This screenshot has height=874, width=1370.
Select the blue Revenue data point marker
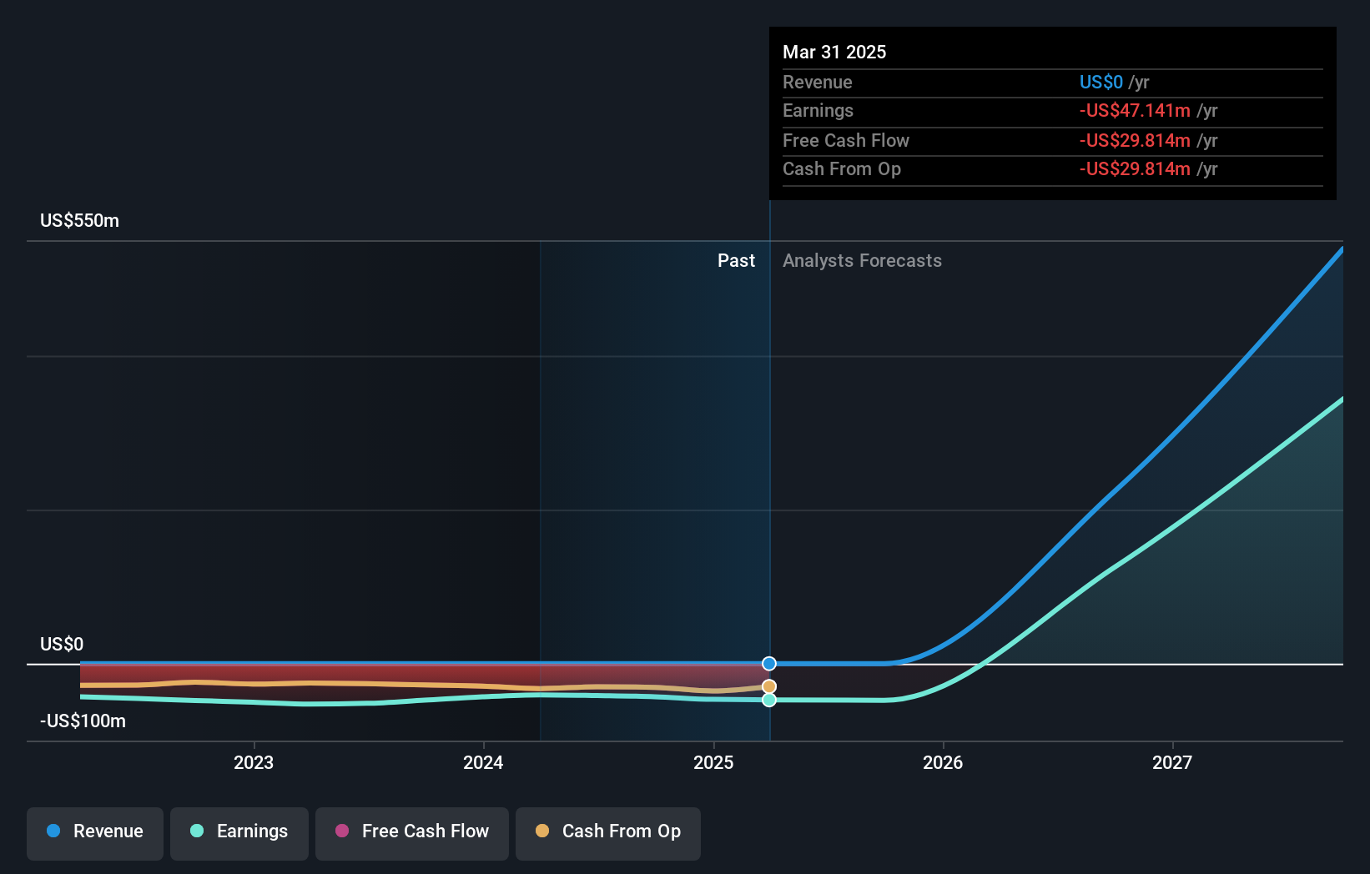click(x=769, y=664)
